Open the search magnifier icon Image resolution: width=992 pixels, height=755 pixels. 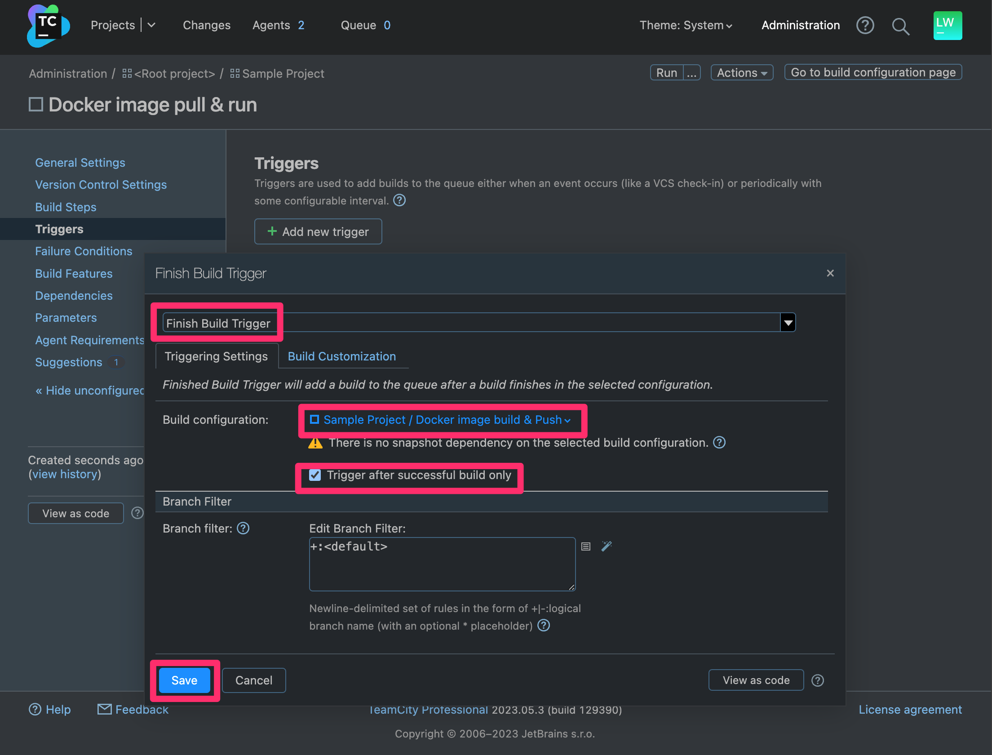click(x=900, y=26)
